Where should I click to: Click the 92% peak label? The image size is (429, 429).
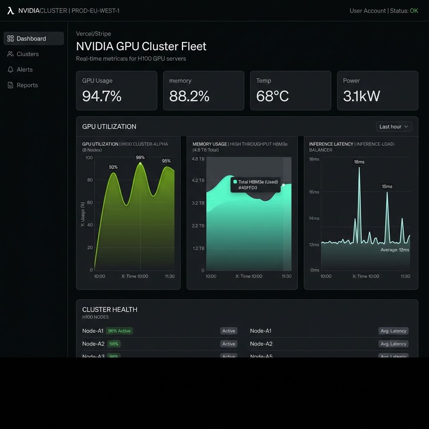click(113, 167)
